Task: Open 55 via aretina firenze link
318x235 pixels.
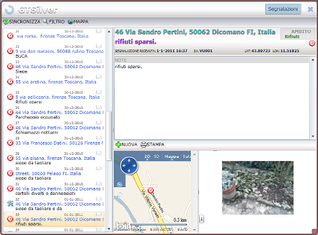Action: [56, 82]
